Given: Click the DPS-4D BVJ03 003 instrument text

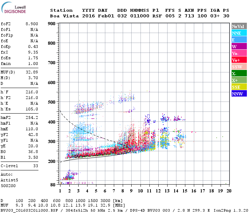Looking at the screenshot, I should pos(150,211).
